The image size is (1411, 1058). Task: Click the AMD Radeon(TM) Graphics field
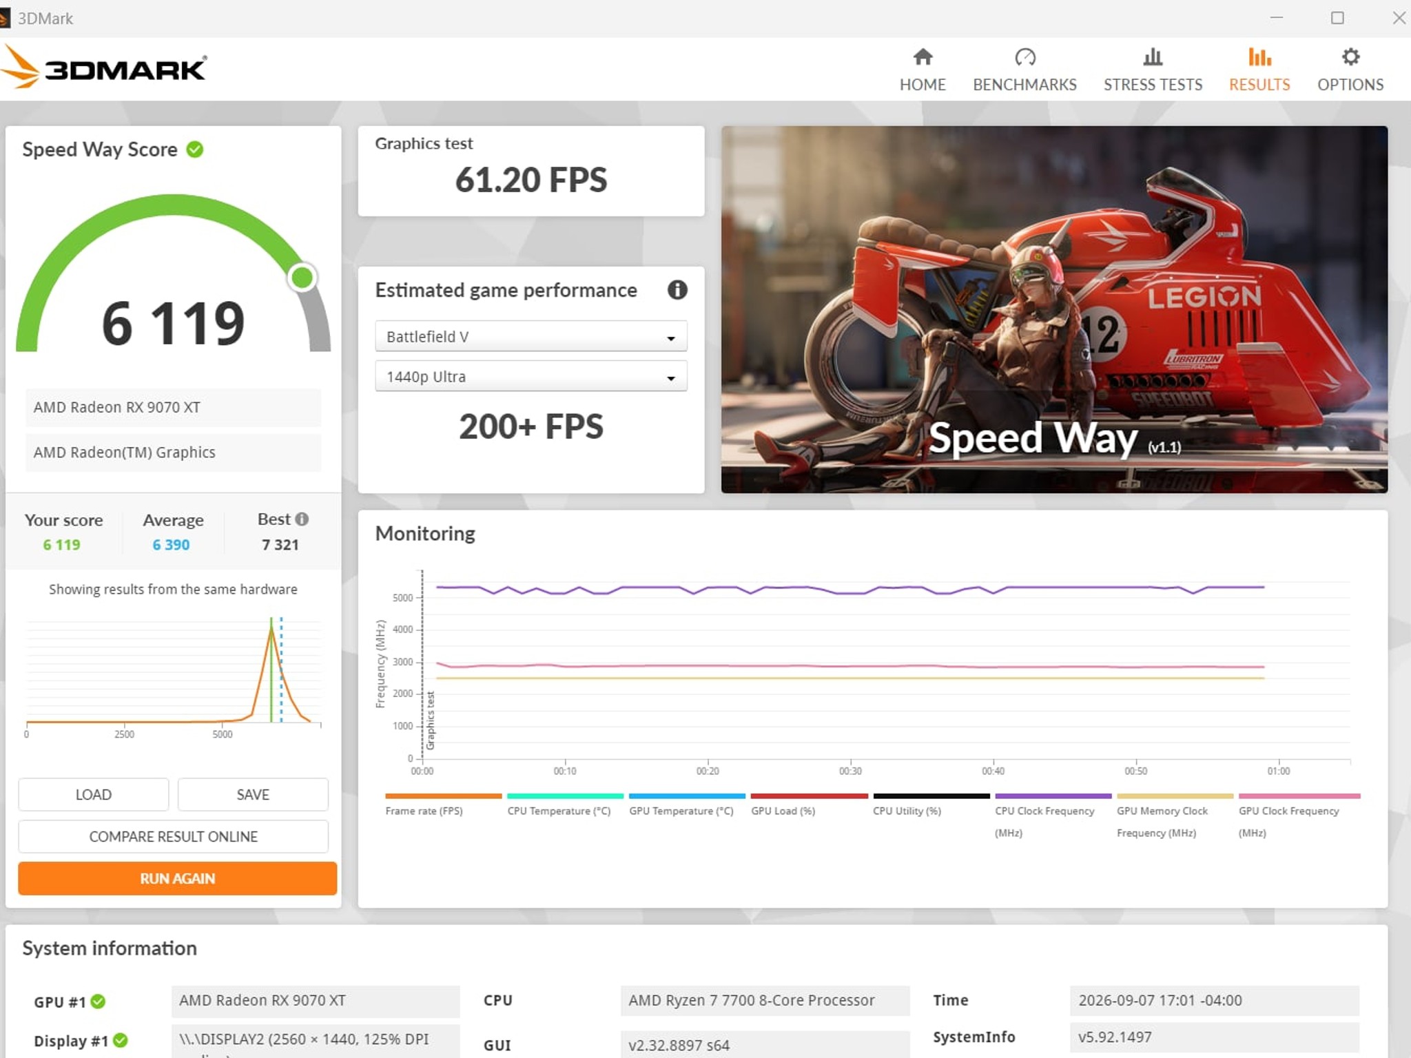coord(173,453)
